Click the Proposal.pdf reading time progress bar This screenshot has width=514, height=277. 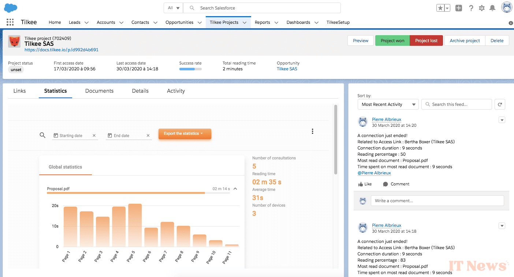pyautogui.click(x=138, y=193)
